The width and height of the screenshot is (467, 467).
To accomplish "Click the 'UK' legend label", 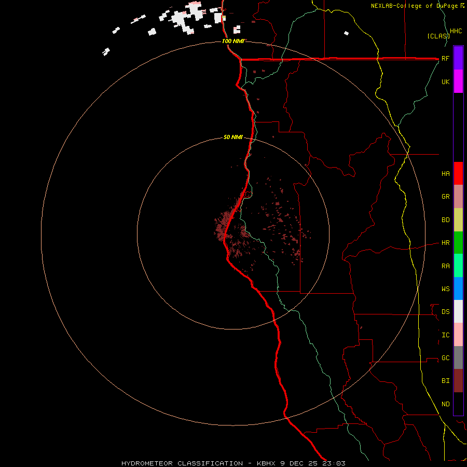I will [x=446, y=81].
